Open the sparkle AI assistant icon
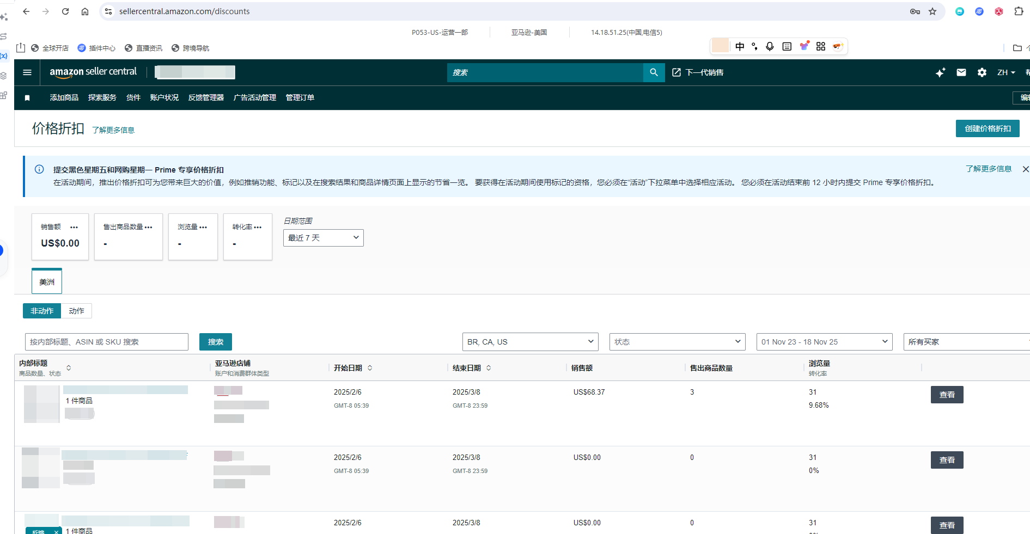The width and height of the screenshot is (1030, 534). click(940, 72)
